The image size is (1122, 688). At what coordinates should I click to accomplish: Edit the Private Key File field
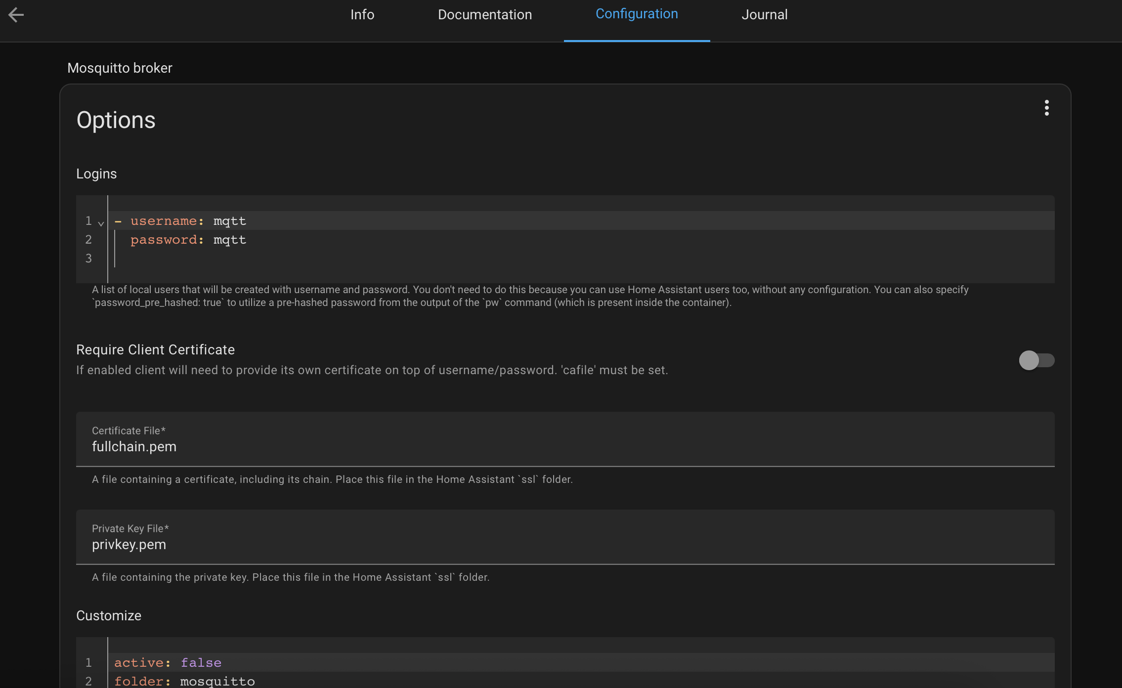(x=565, y=537)
